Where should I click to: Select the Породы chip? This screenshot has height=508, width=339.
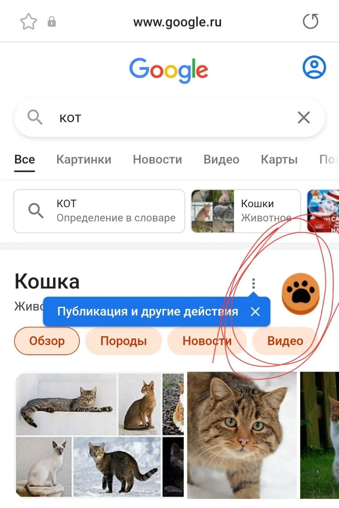[x=123, y=341]
